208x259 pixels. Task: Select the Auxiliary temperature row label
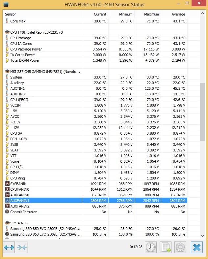[x=17, y=83]
